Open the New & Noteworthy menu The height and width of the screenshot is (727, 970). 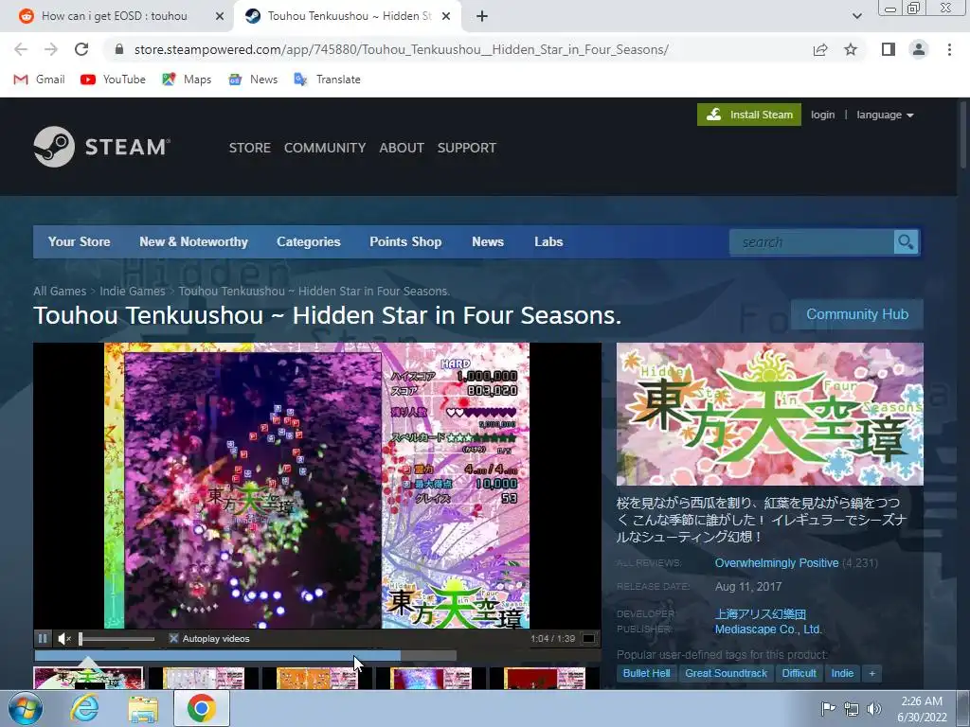point(193,241)
